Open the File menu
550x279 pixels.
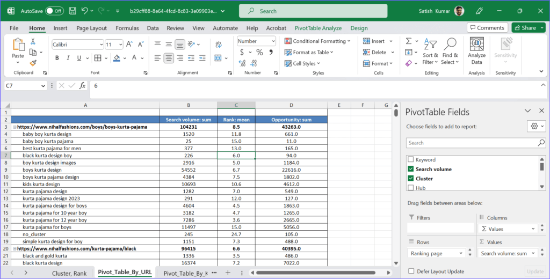(x=14, y=28)
